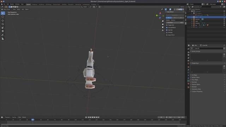
Task: Expand the Geometry Data panel
Action: pos(196,89)
